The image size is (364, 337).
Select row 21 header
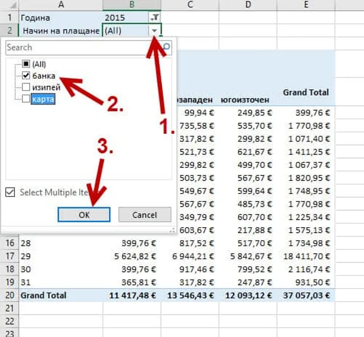click(9, 308)
